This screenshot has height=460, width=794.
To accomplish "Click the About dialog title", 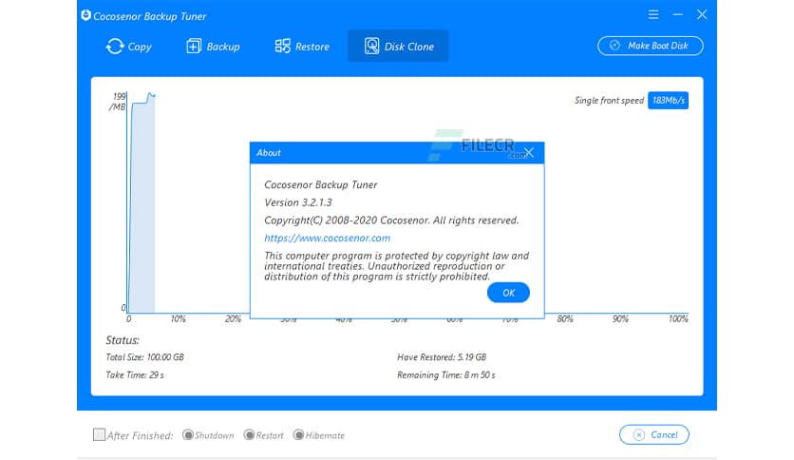I will [269, 152].
